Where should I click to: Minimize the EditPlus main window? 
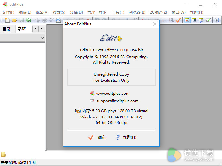coord(186,4)
